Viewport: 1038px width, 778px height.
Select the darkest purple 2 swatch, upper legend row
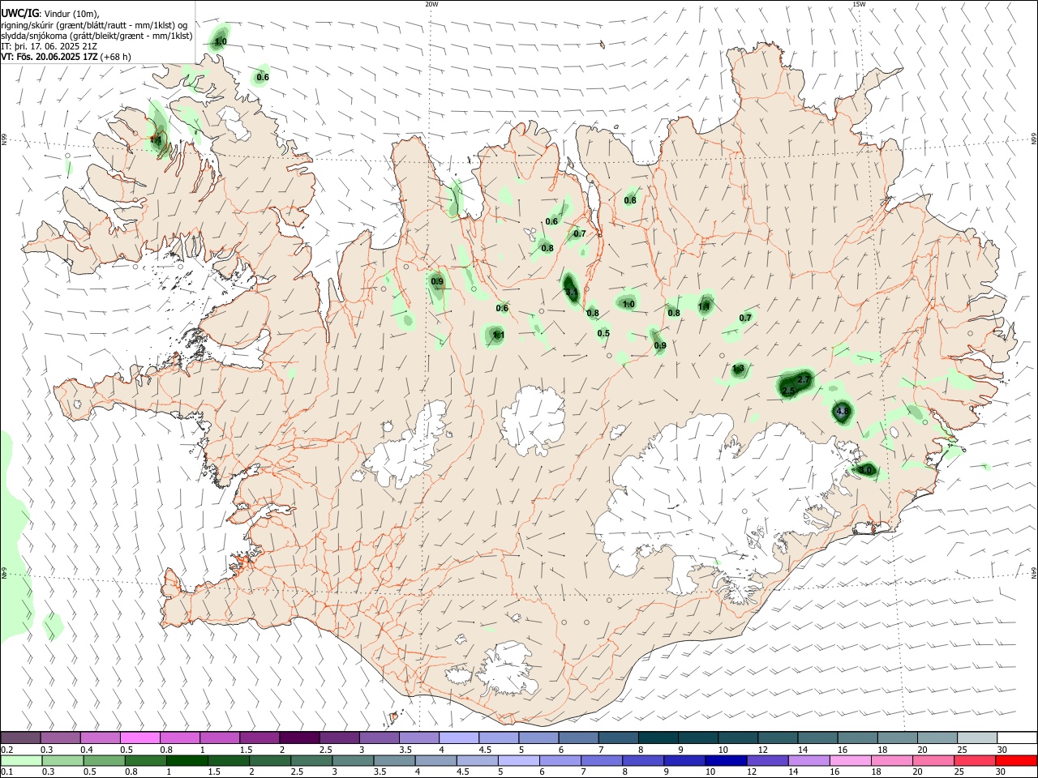click(x=298, y=738)
